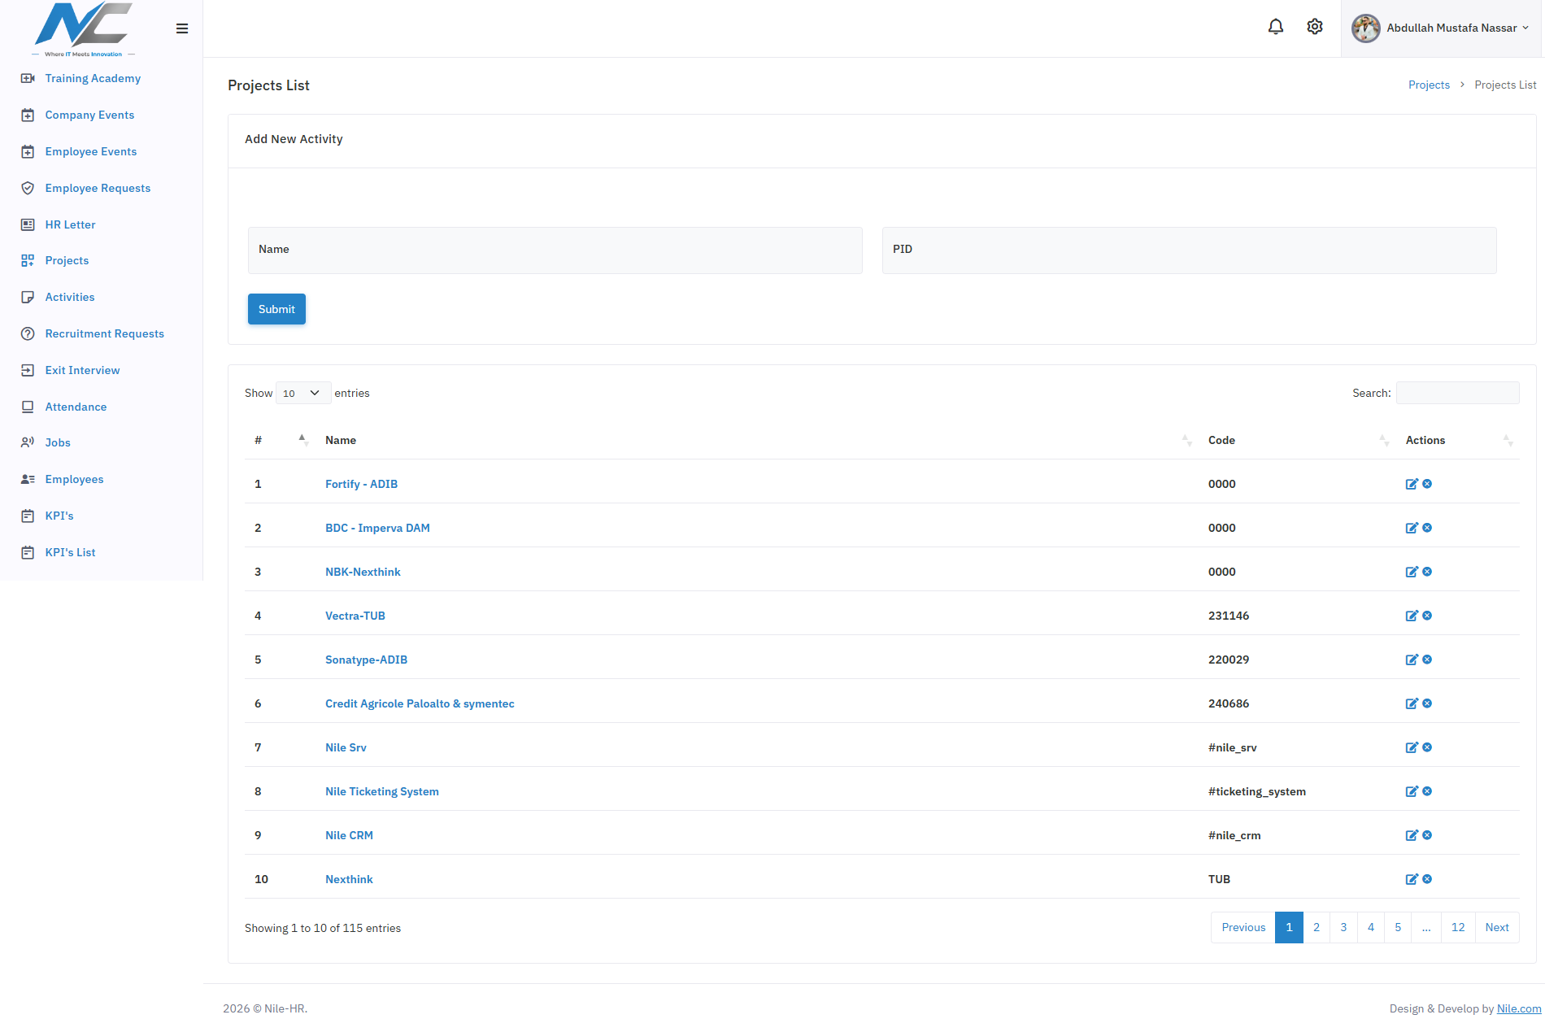Delete the Sonatype-ADIB project
This screenshot has width=1545, height=1032.
[x=1427, y=660]
